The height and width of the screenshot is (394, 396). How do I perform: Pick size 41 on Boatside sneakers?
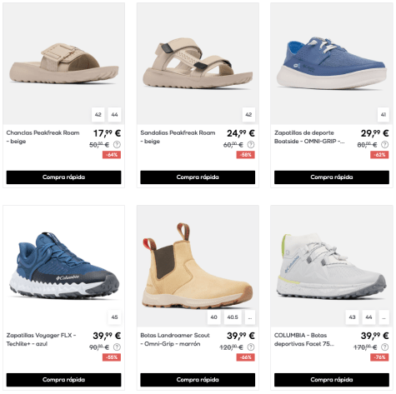(x=383, y=115)
